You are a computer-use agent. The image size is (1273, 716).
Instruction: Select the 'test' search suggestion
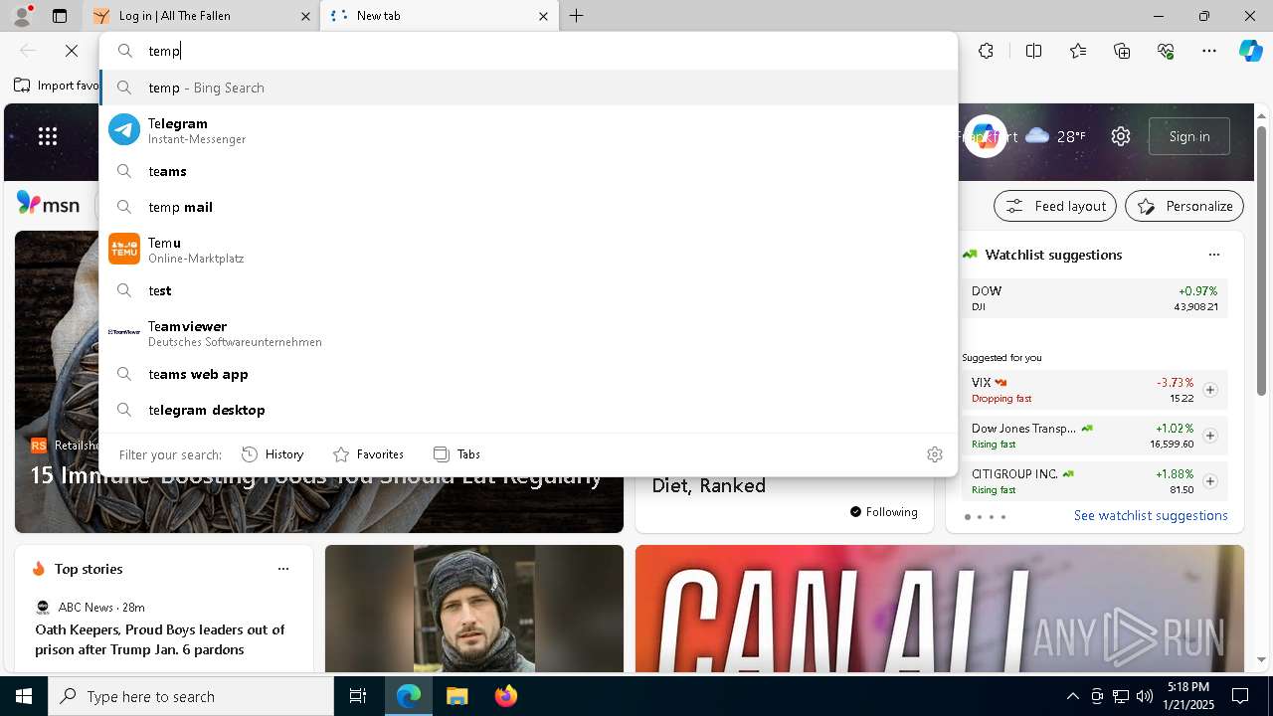pyautogui.click(x=528, y=290)
